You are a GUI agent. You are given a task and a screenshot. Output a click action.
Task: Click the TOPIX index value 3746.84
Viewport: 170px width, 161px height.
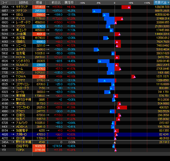pos(39,150)
